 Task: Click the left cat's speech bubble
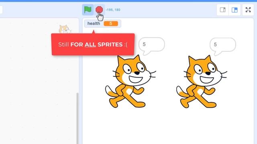pos(152,46)
